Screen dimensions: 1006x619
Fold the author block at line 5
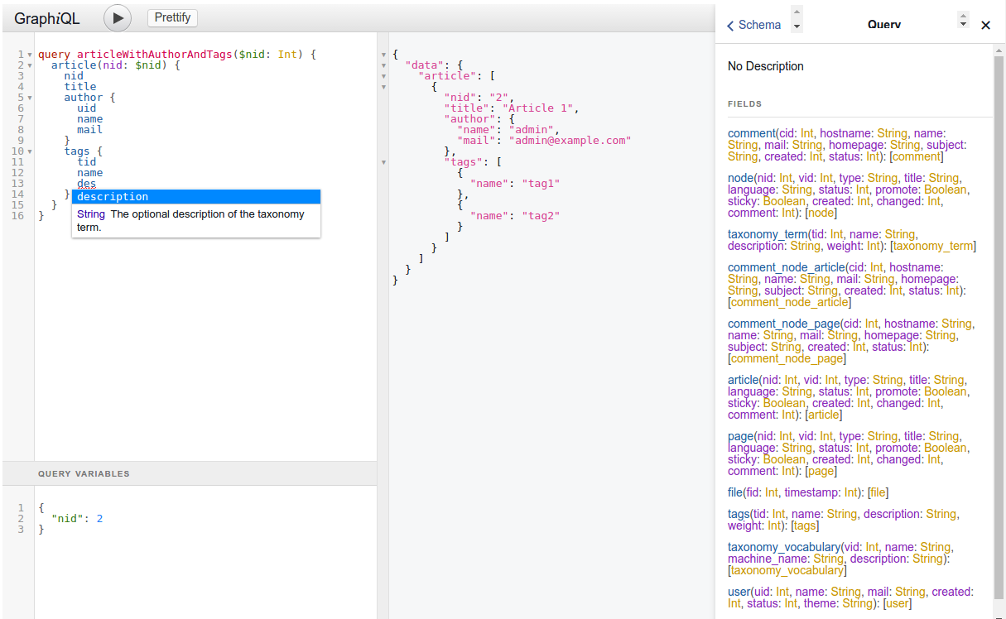click(30, 98)
